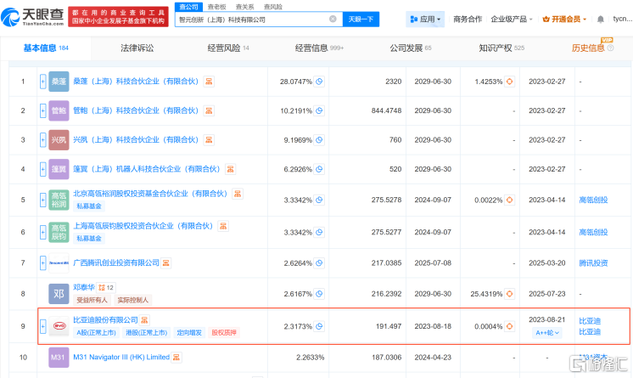Switch to 基本信息 tab
The width and height of the screenshot is (633, 378).
pyautogui.click(x=46, y=48)
